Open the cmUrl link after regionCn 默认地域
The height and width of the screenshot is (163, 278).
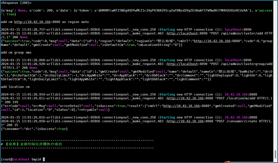pos(212,41)
